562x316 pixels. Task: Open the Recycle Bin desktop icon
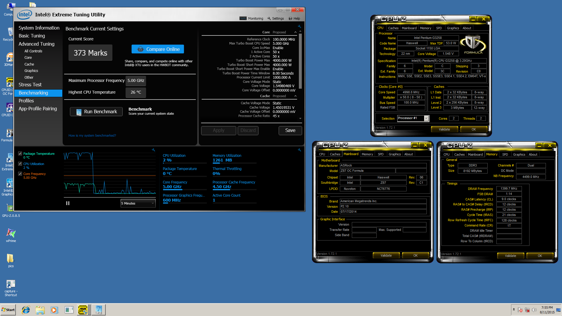point(9,34)
